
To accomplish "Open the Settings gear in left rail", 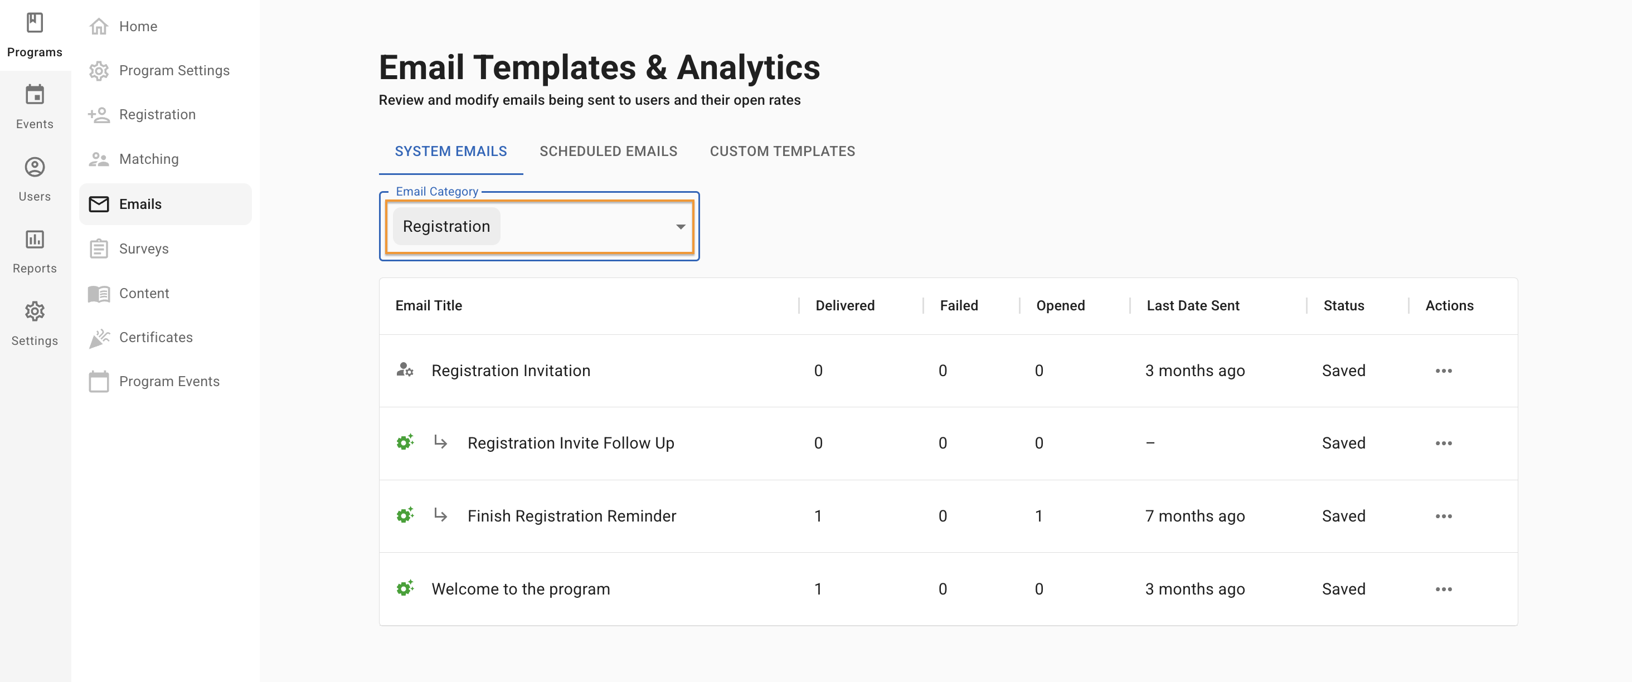I will click(34, 311).
